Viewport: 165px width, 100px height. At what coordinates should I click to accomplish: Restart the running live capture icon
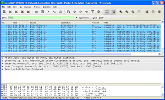click(28, 12)
